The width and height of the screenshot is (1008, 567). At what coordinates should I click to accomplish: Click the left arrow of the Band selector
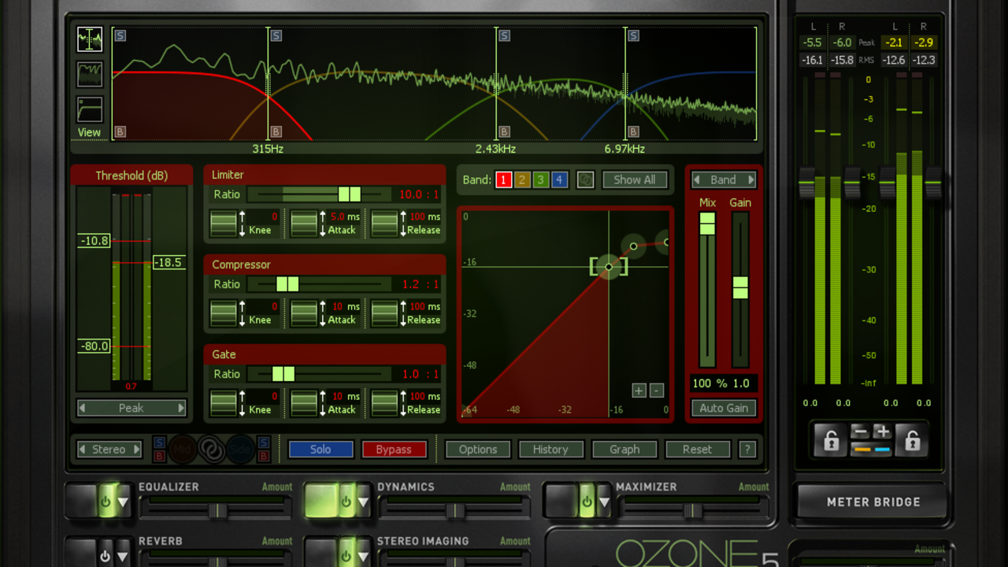coord(696,180)
